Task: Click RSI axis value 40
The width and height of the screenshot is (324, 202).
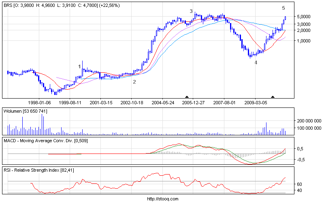Action: (x=299, y=190)
